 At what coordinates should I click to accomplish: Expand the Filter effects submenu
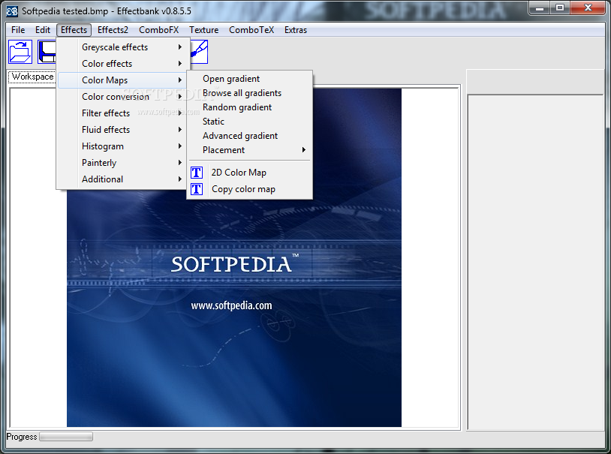point(122,113)
